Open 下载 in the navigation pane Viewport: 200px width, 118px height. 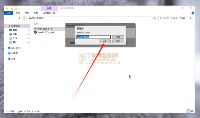[15, 34]
